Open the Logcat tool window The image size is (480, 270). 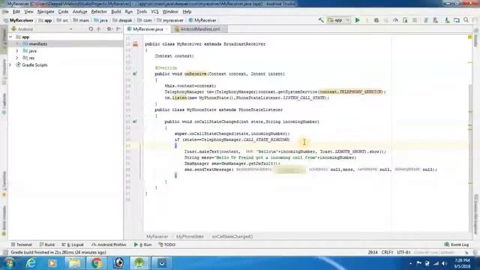pyautogui.click(x=73, y=244)
